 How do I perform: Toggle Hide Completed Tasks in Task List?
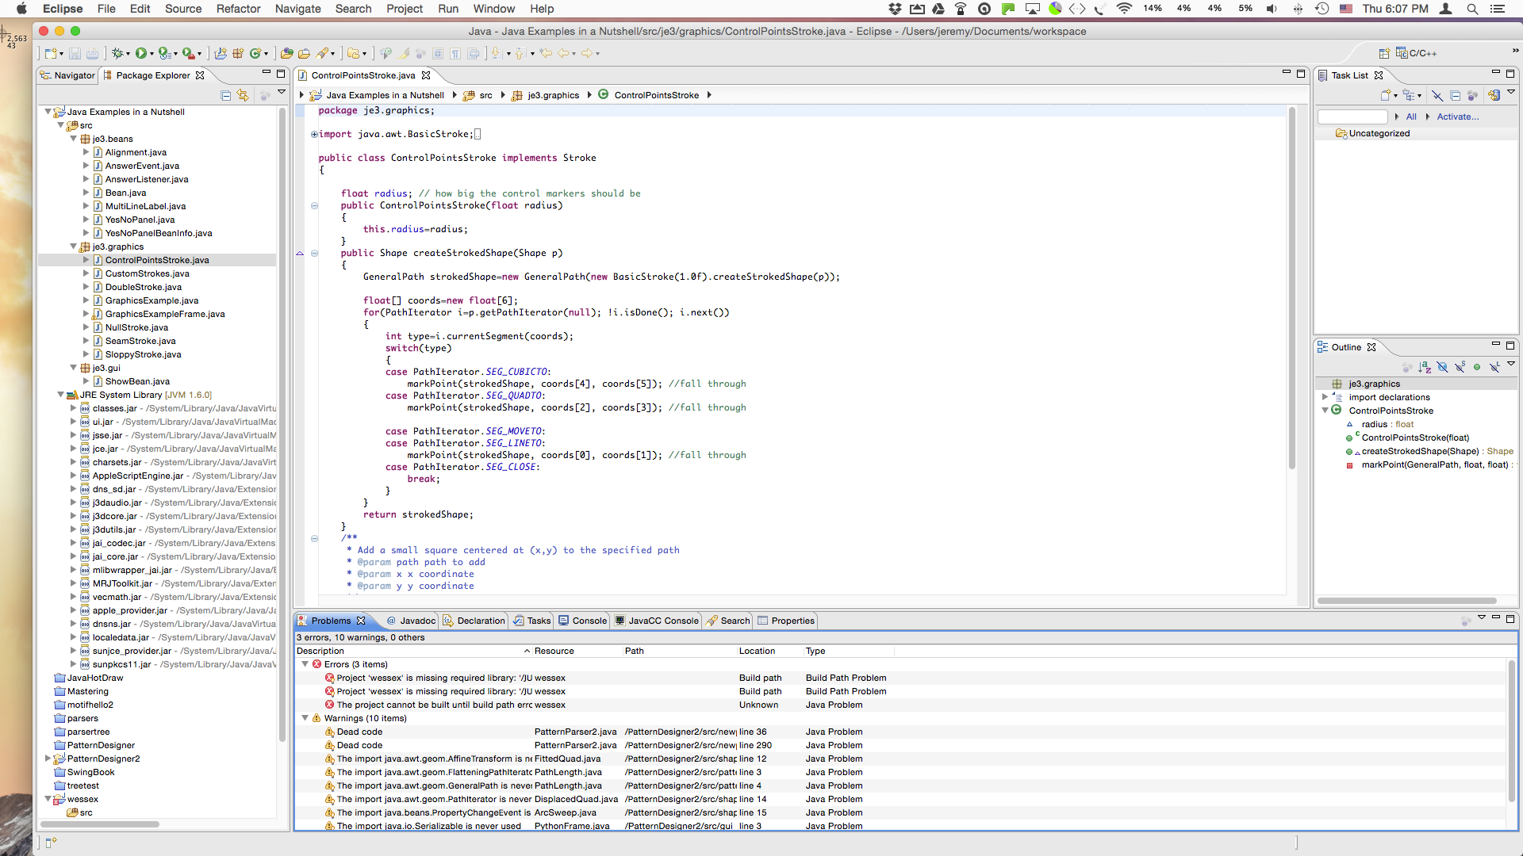tap(1437, 95)
